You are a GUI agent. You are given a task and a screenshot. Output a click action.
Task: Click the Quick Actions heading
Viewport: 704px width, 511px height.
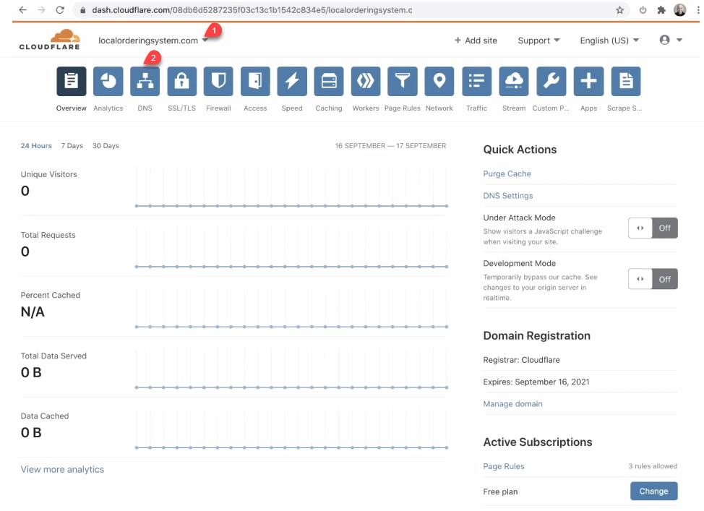pyautogui.click(x=520, y=150)
